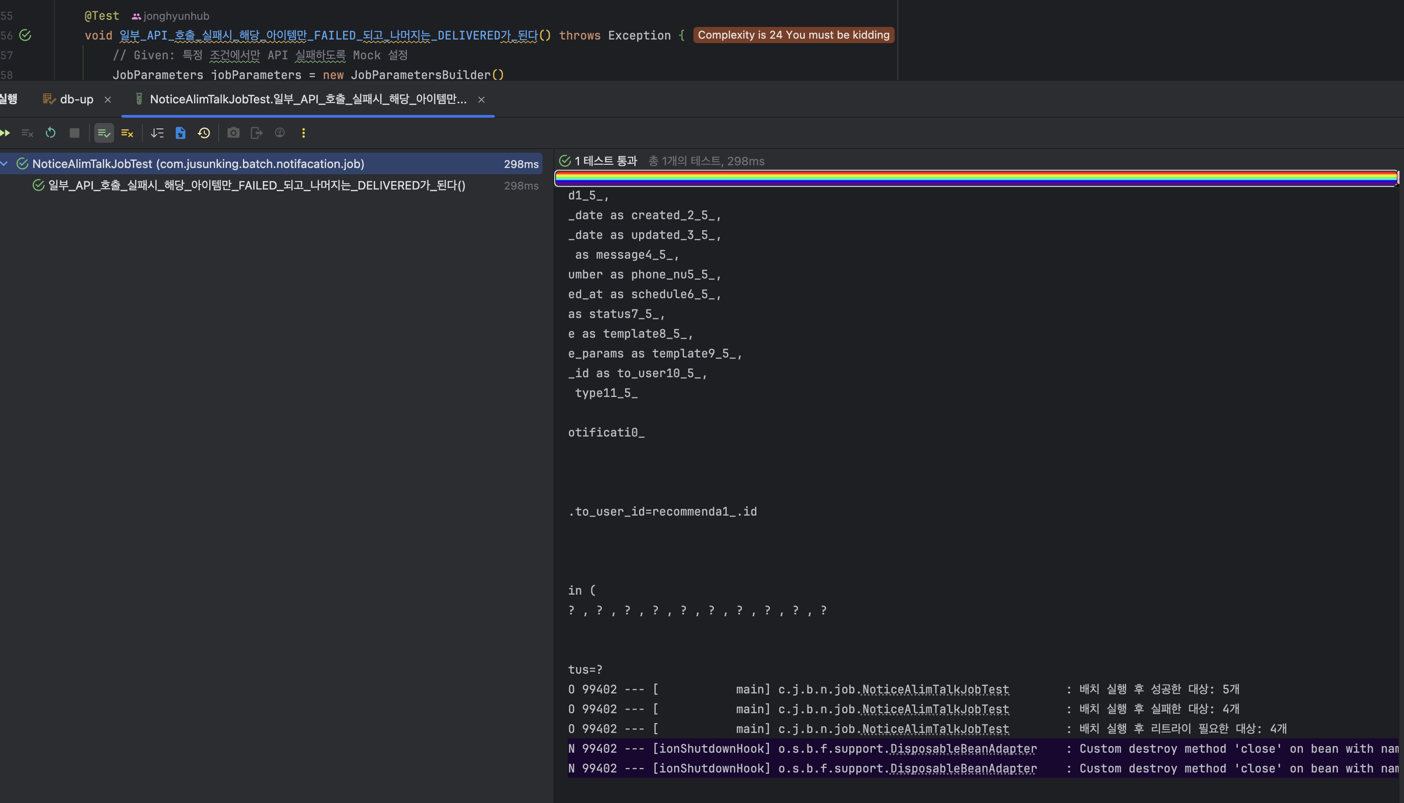The width and height of the screenshot is (1404, 803).
Task: Switch to db-up run tab
Action: tap(76, 99)
